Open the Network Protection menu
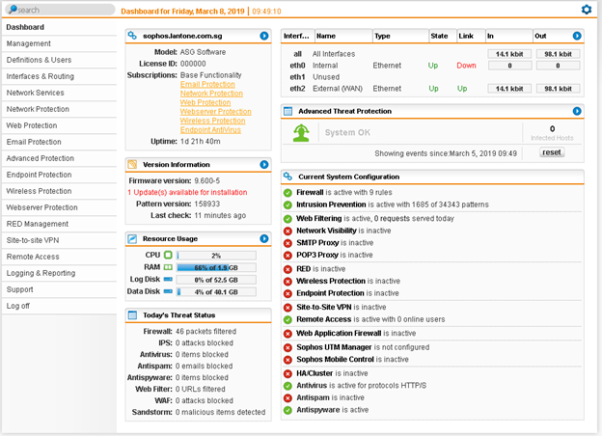This screenshot has width=602, height=436. click(60, 109)
